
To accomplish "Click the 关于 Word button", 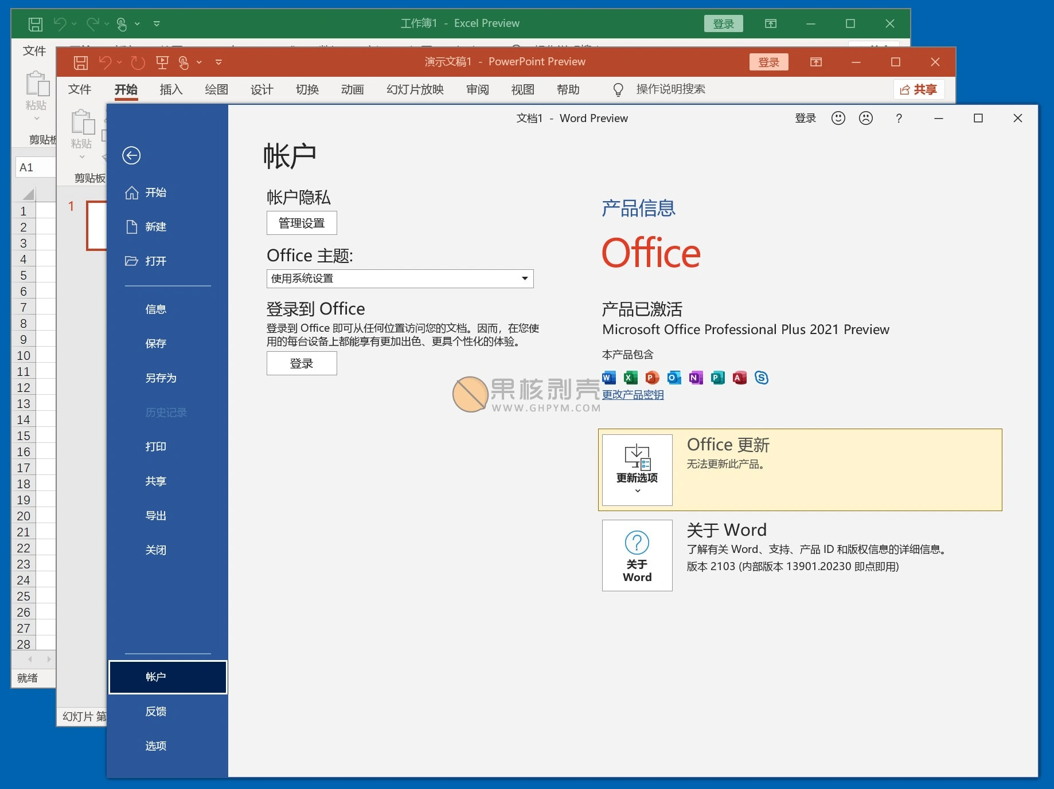I will point(637,555).
